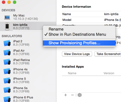Select the iPad Air simulator row
This screenshot has width=121, height=102.
[x=28, y=52]
